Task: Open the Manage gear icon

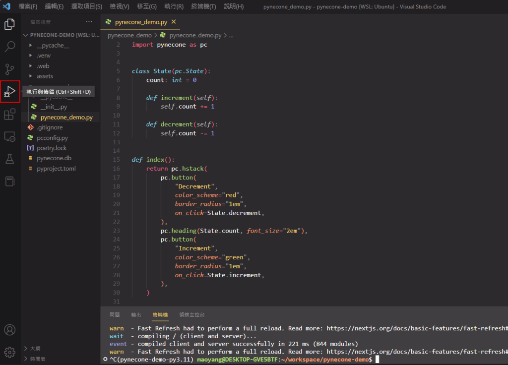Action: 9,352
